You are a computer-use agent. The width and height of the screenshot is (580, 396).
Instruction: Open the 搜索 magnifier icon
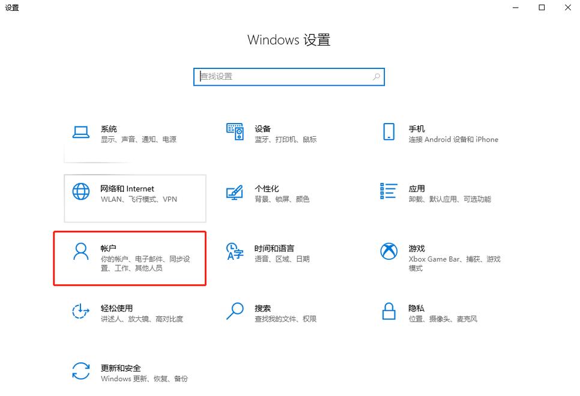click(x=235, y=311)
